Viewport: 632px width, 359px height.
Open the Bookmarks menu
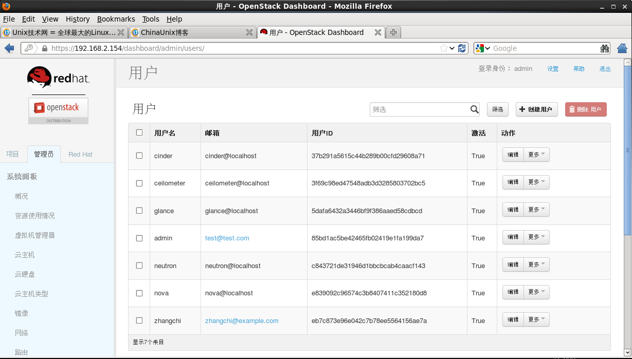(x=116, y=19)
